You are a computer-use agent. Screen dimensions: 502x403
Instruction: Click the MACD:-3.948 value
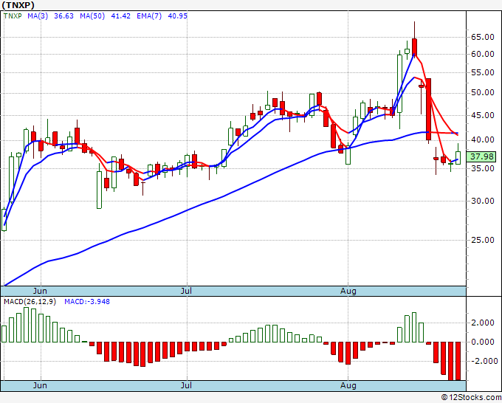point(87,302)
